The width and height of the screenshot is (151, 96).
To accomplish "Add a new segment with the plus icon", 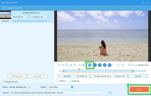I will (100, 65).
